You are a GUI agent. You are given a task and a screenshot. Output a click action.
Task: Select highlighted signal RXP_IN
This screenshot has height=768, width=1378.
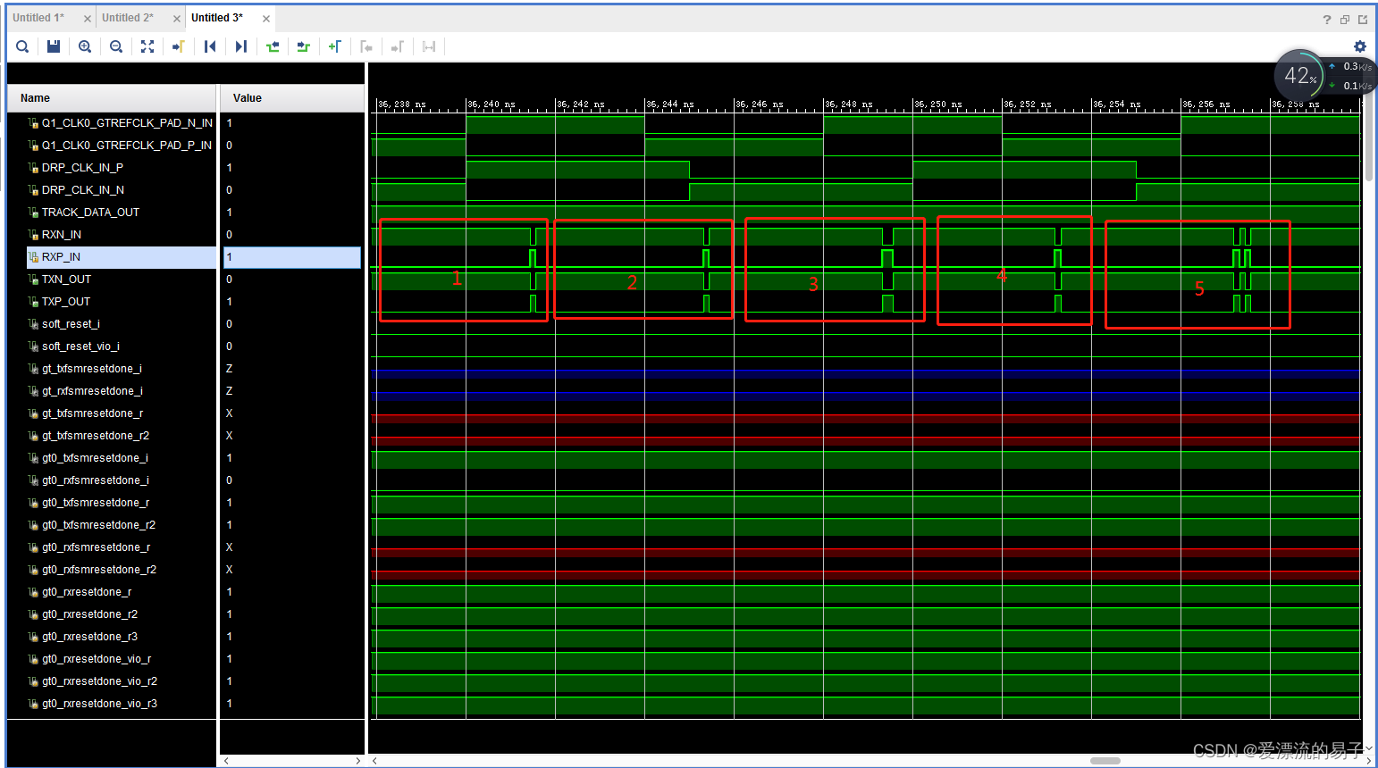coord(121,257)
